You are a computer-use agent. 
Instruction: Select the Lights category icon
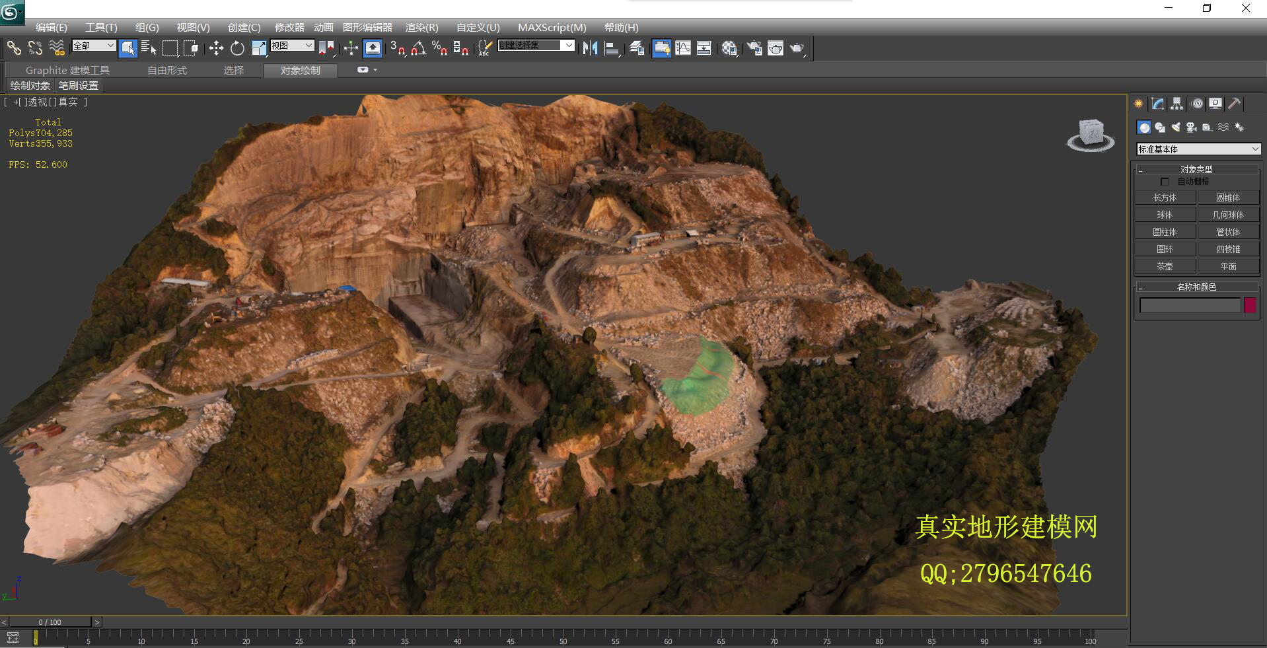(x=1176, y=127)
